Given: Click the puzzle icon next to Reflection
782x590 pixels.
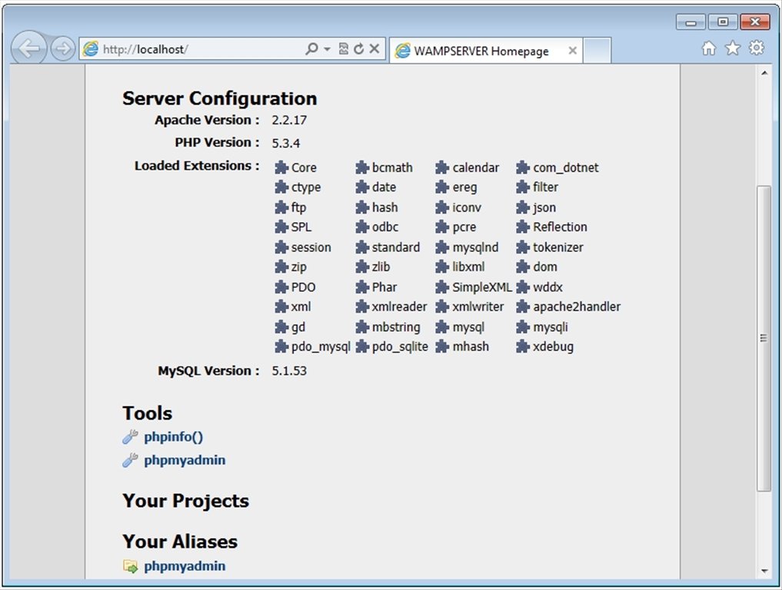Looking at the screenshot, I should coord(523,227).
